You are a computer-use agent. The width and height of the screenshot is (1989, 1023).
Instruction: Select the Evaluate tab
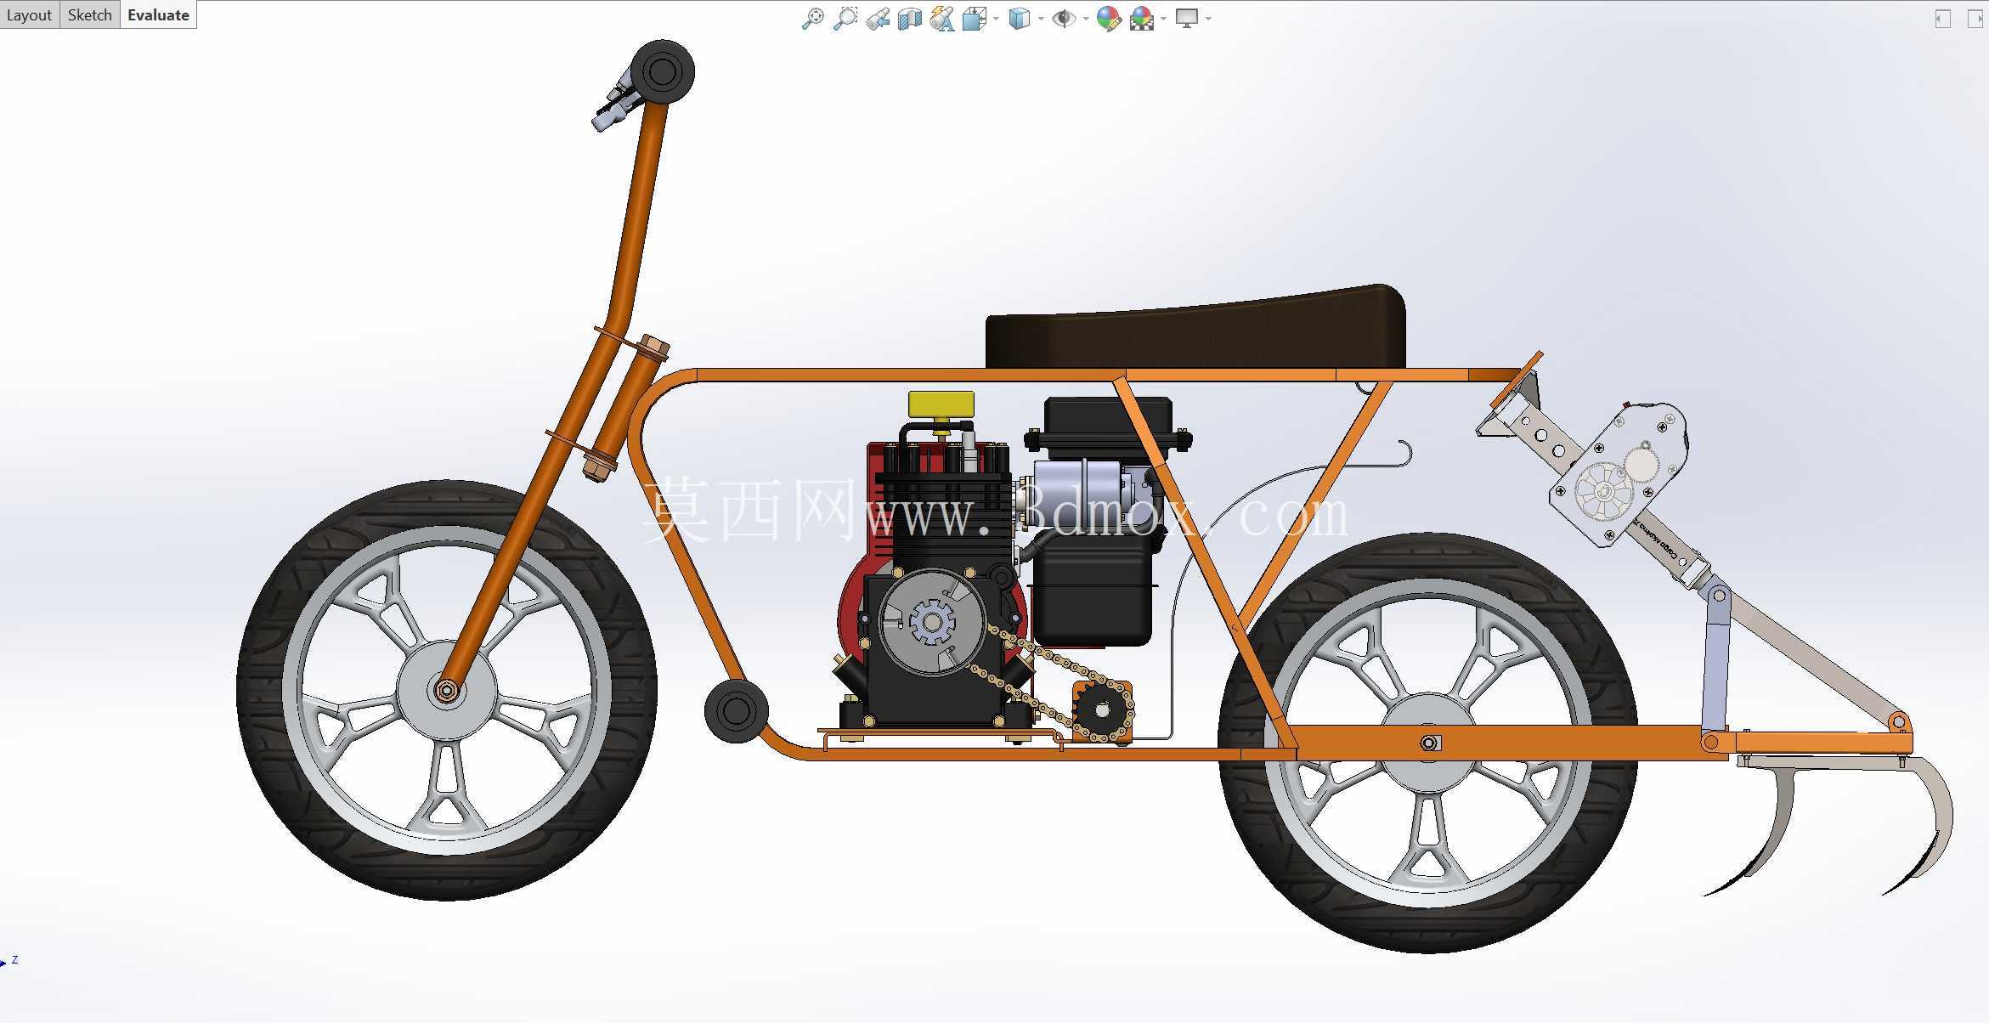[158, 15]
